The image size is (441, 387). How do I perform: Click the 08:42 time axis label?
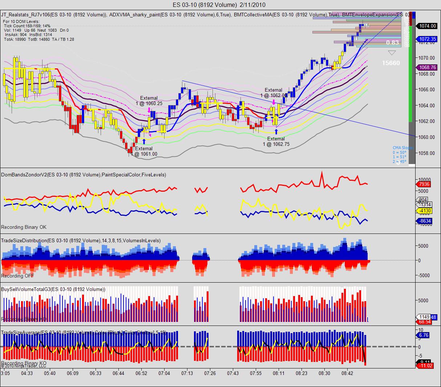point(347,373)
